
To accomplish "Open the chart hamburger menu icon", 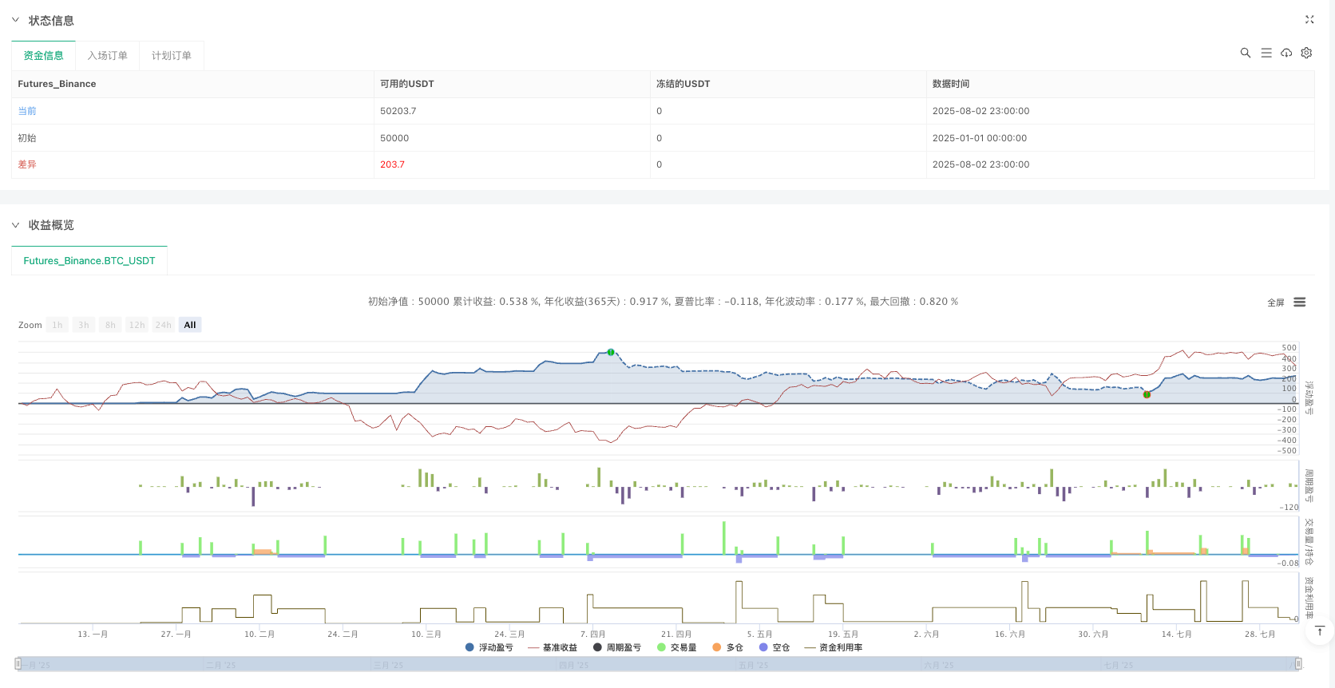I will 1300,302.
